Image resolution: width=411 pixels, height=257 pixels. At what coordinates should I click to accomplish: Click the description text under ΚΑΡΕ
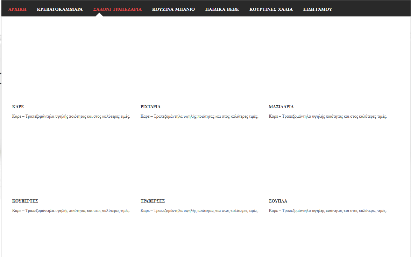click(x=71, y=117)
